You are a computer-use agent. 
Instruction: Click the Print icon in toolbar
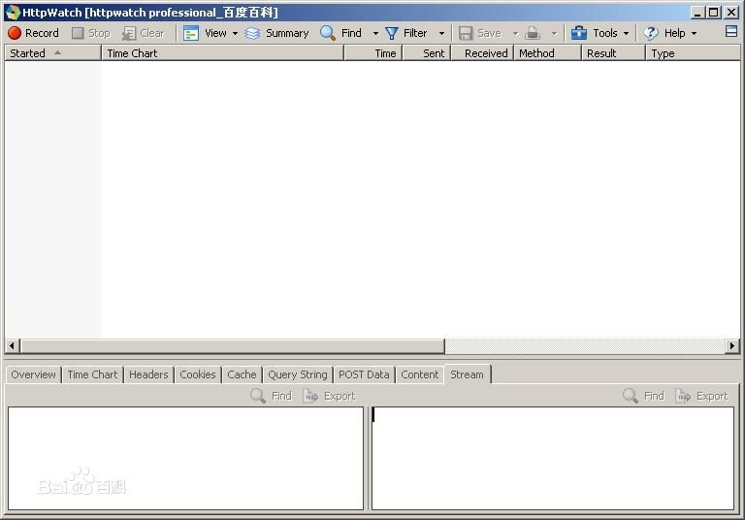coord(533,33)
